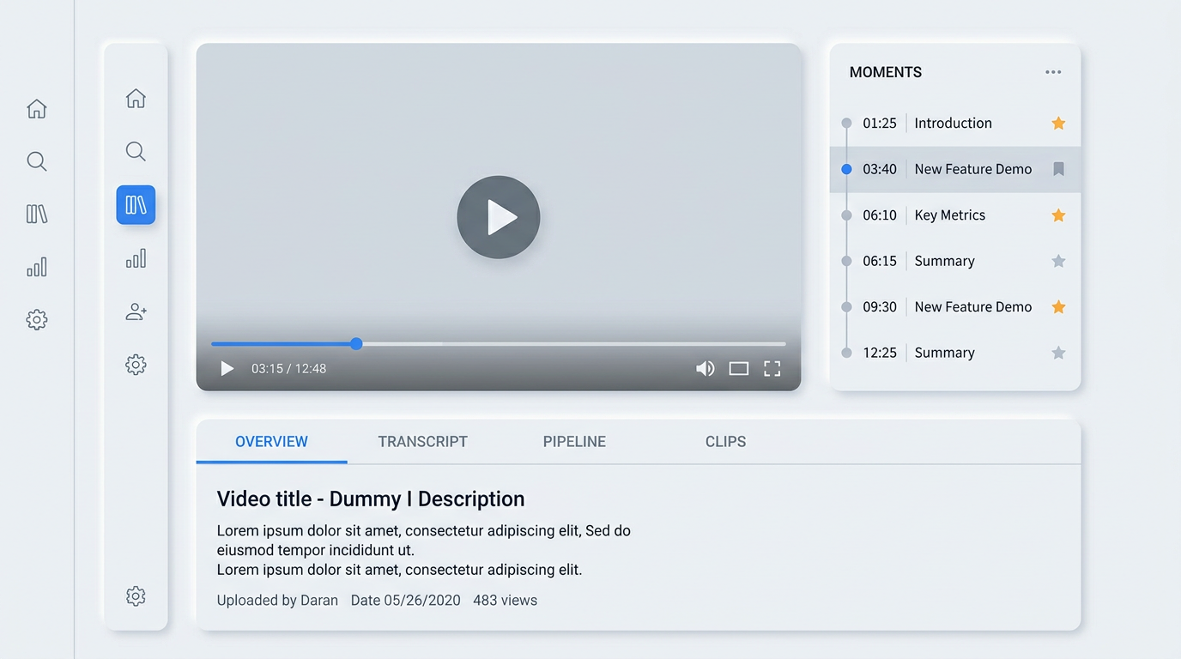Select the Library icon in the inner sidebar

point(136,205)
